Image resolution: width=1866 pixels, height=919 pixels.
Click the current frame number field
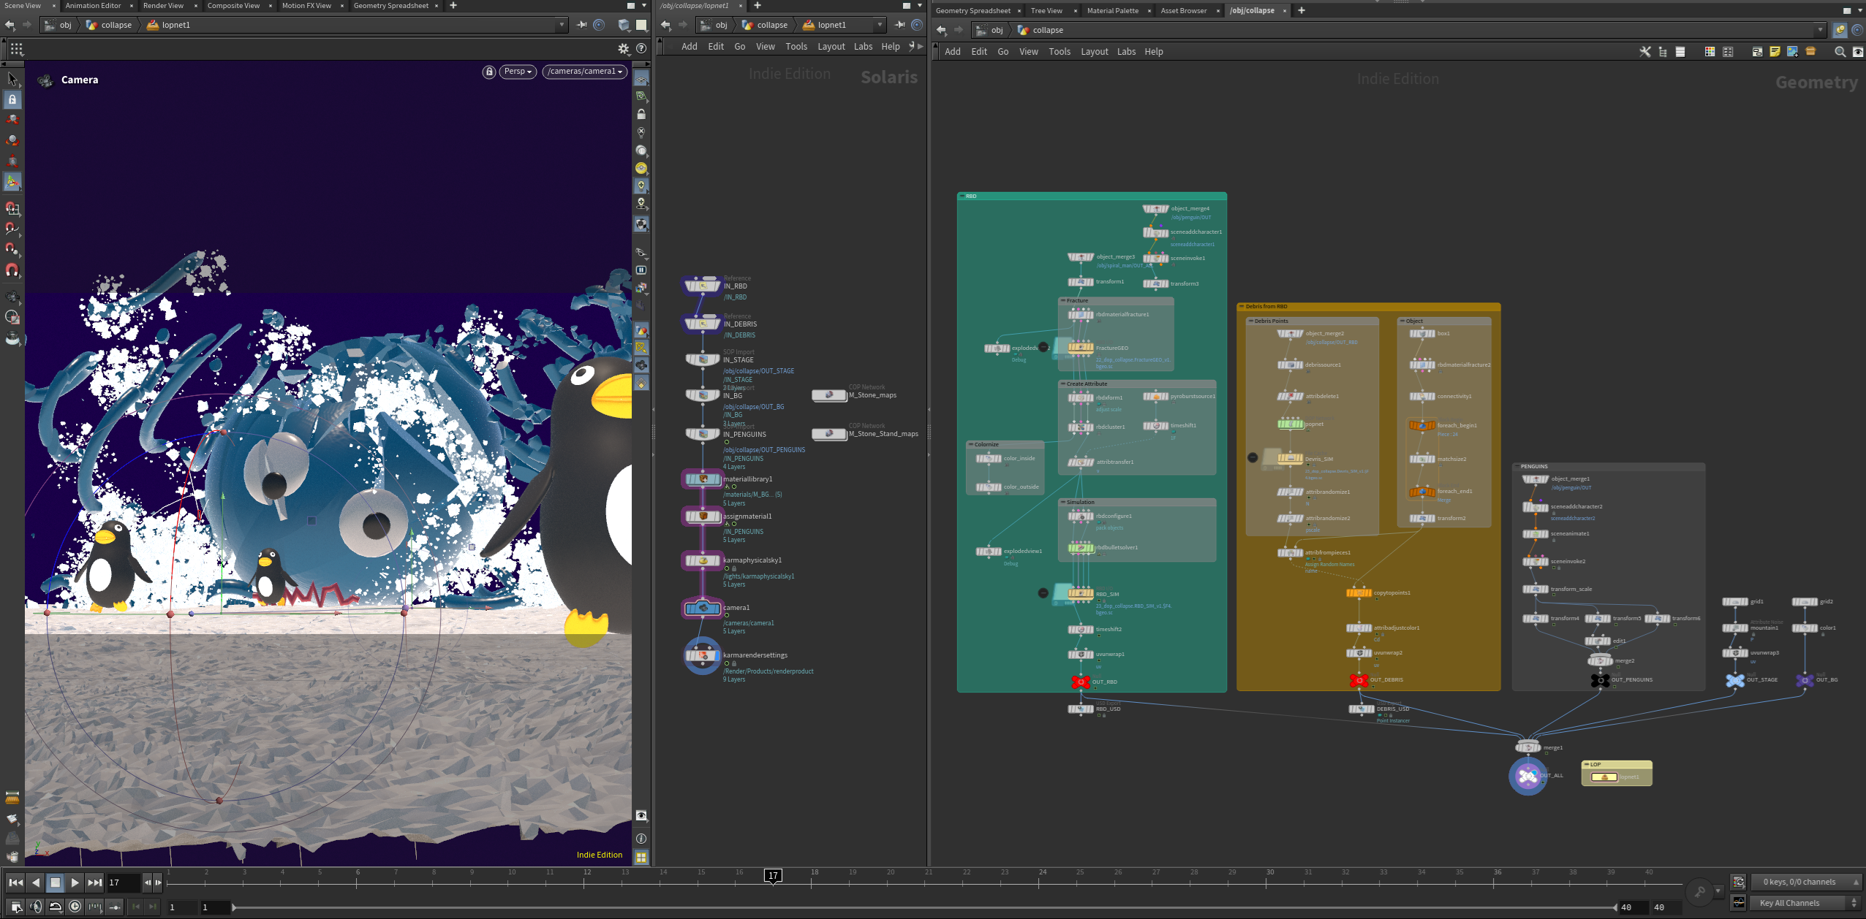point(122,882)
